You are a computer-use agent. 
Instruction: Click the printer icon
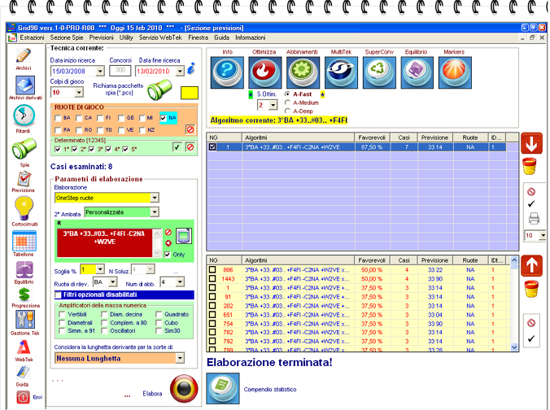pyautogui.click(x=534, y=218)
